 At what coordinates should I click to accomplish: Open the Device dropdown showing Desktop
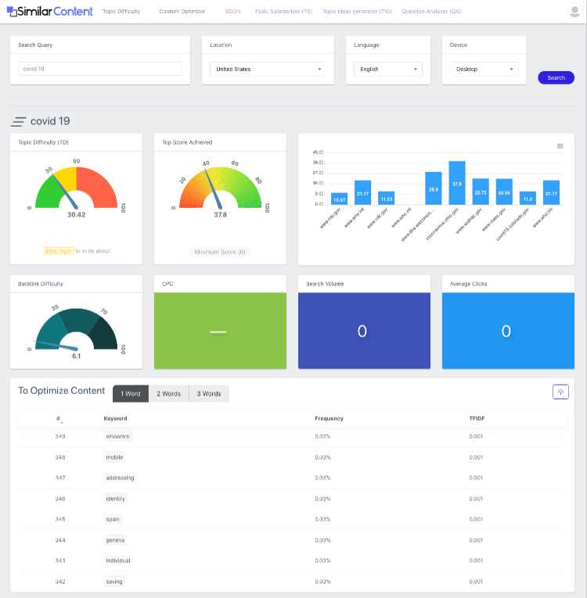coord(484,69)
